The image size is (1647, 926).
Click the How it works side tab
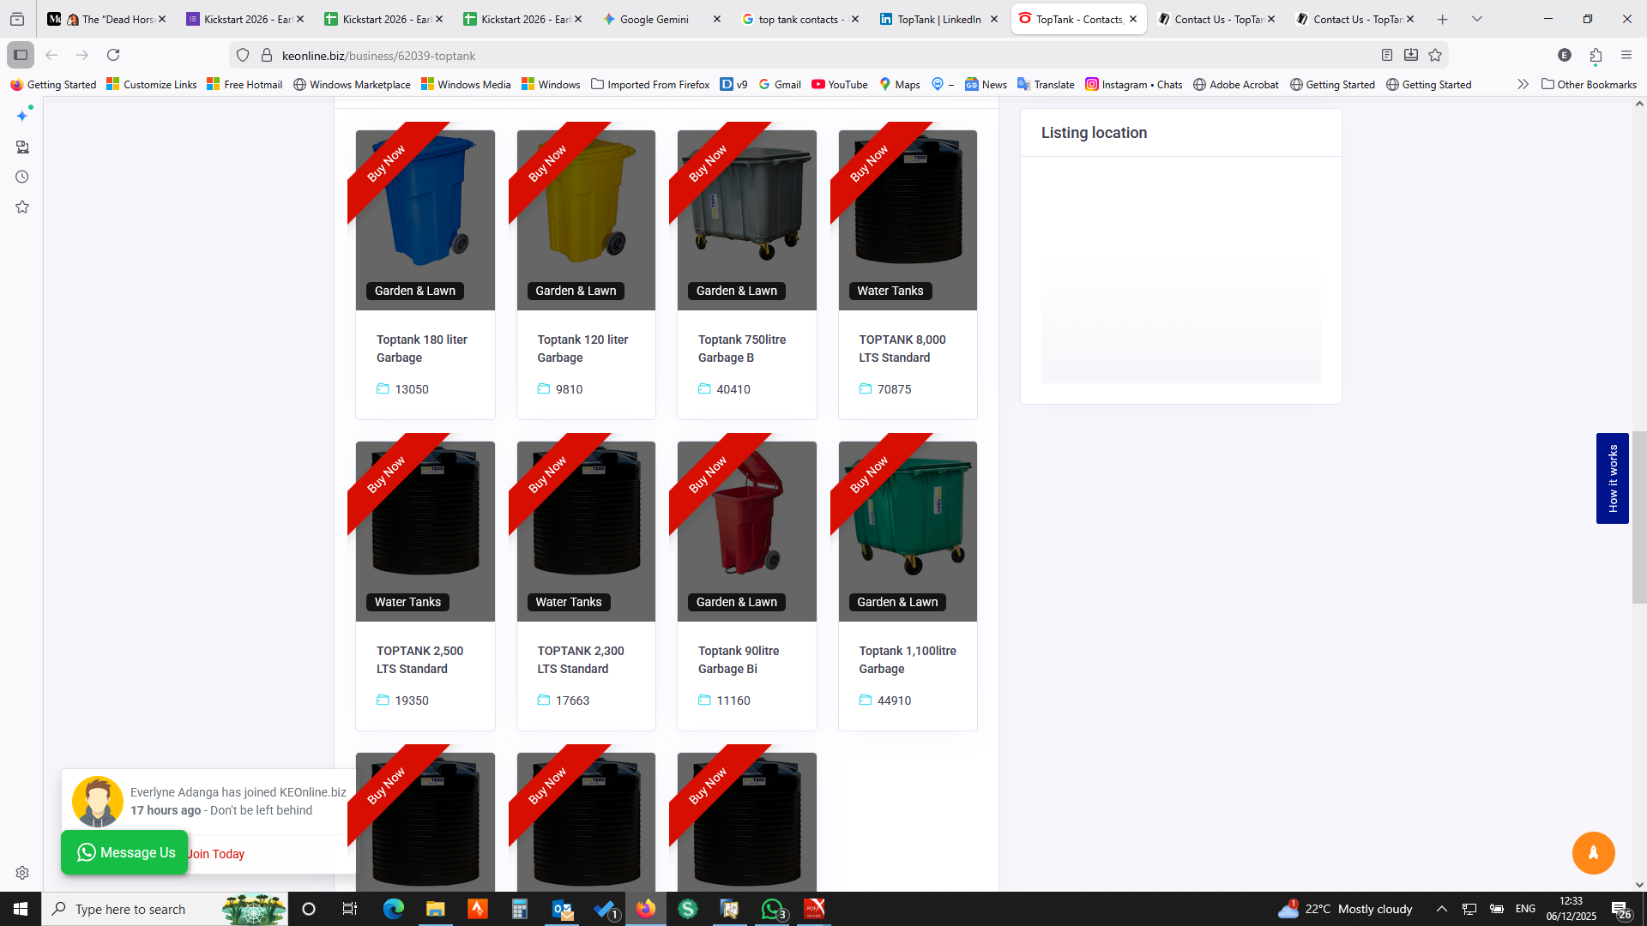coord(1612,478)
